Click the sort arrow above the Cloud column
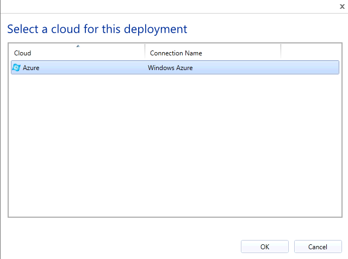 (78, 46)
